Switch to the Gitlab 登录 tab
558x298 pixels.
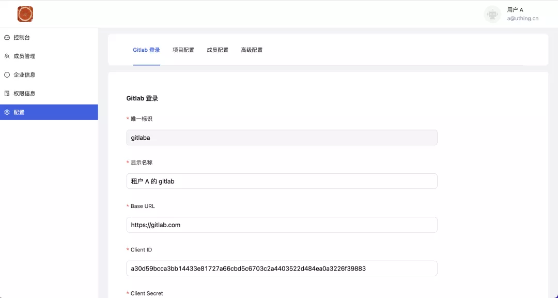[x=146, y=50]
